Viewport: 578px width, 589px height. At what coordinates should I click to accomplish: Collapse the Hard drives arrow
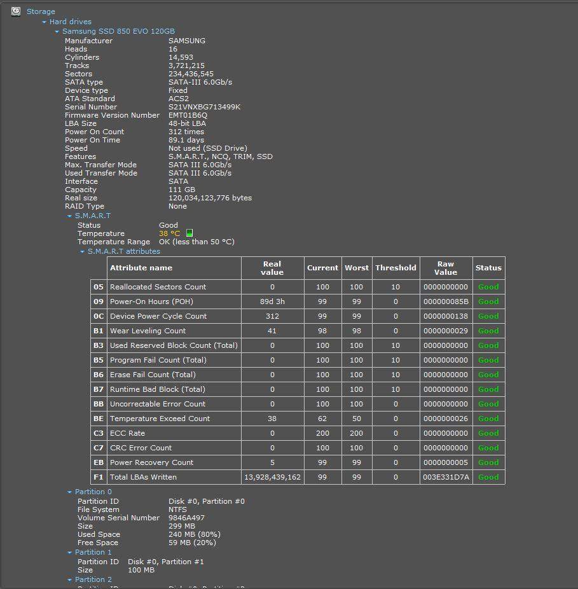click(x=45, y=22)
